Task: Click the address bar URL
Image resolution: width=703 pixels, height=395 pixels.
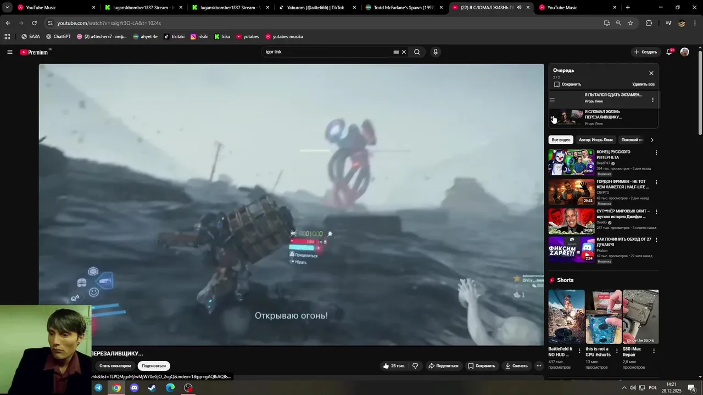Action: 109,23
